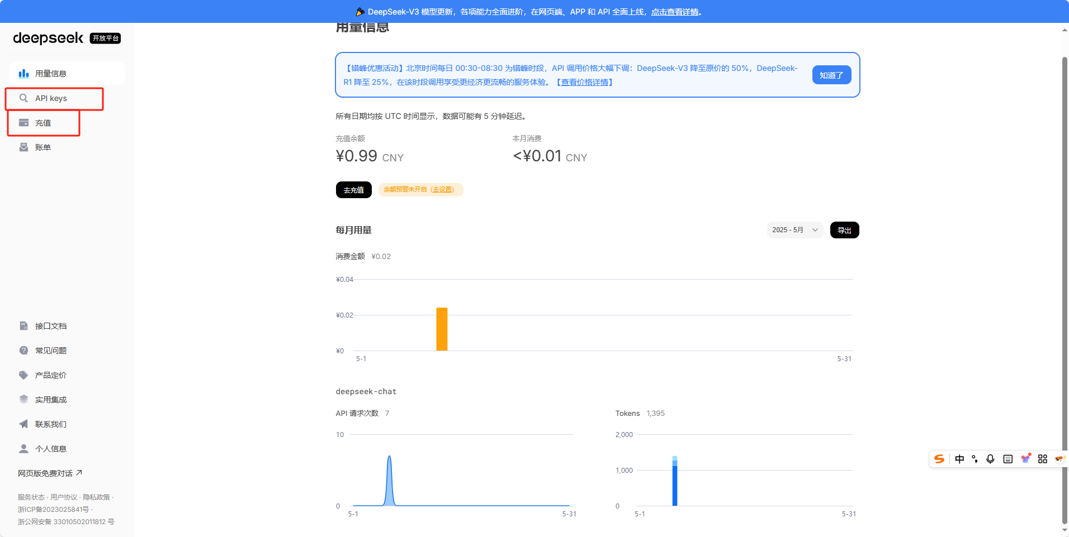The height and width of the screenshot is (537, 1069).
Task: Toggle Chinese input mode 中 in IME toolbar
Action: point(959,459)
